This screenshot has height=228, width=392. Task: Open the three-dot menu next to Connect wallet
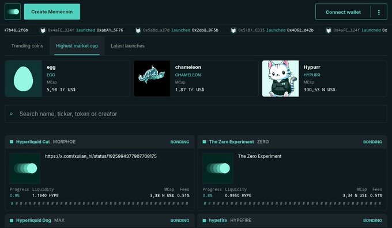pyautogui.click(x=379, y=12)
